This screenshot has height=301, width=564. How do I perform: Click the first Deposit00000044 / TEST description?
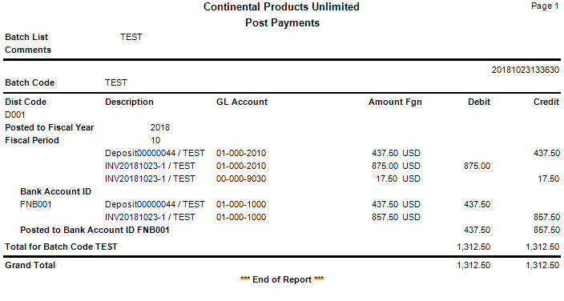pos(155,153)
